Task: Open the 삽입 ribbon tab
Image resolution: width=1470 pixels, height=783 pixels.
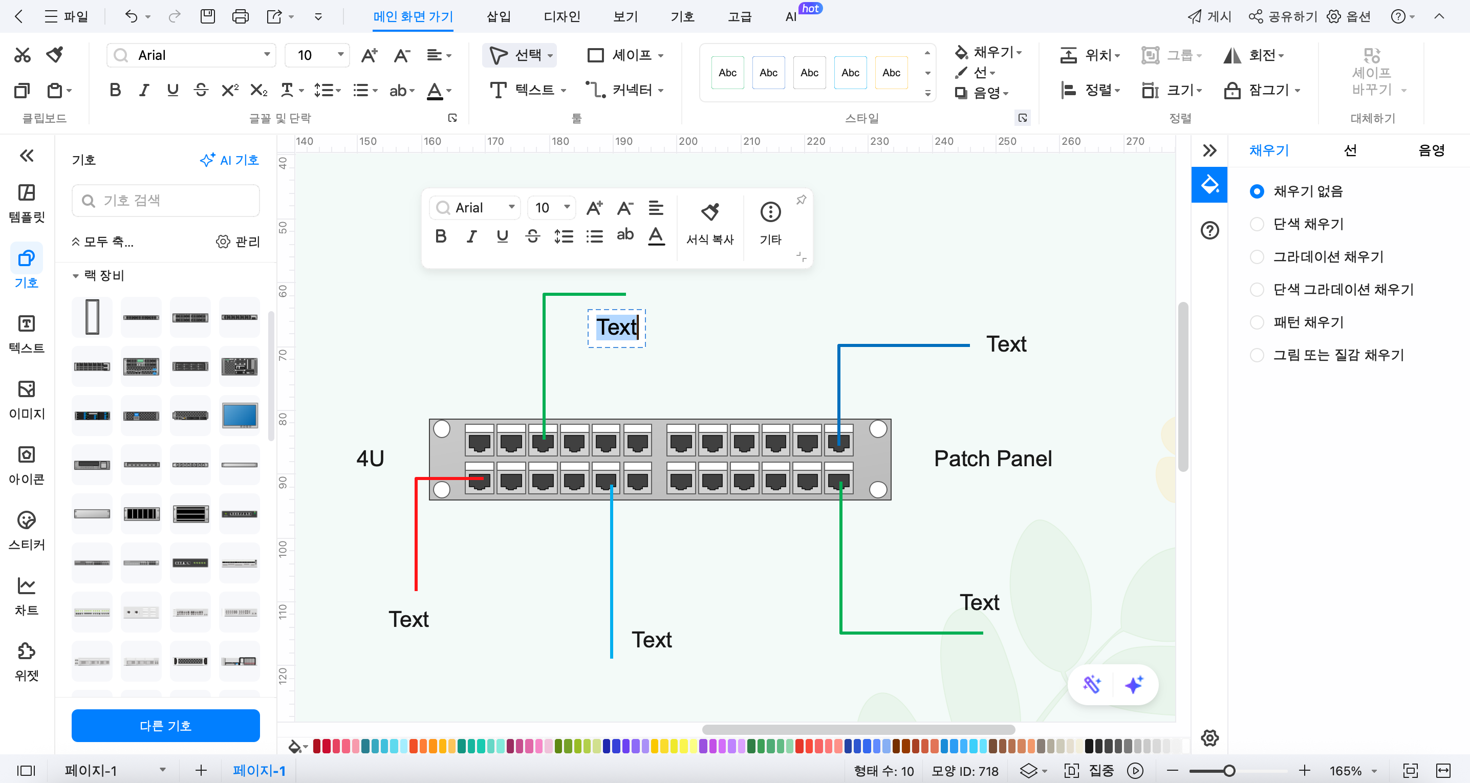Action: coord(498,16)
